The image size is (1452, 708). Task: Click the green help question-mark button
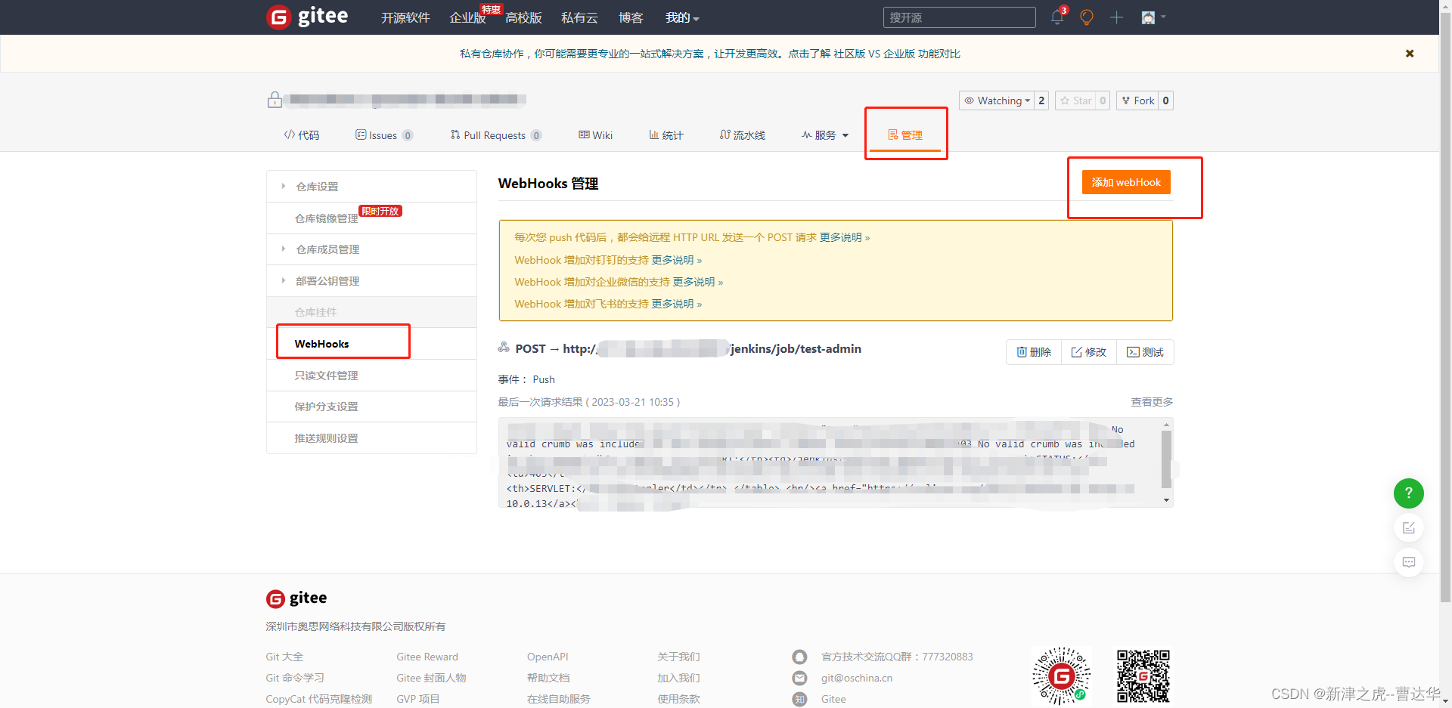point(1409,493)
